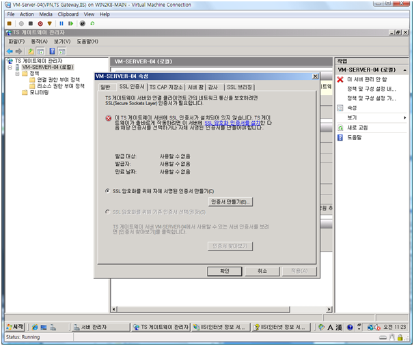414x346 pixels.
Task: Cancel the dialog with 취소
Action: coord(262,271)
